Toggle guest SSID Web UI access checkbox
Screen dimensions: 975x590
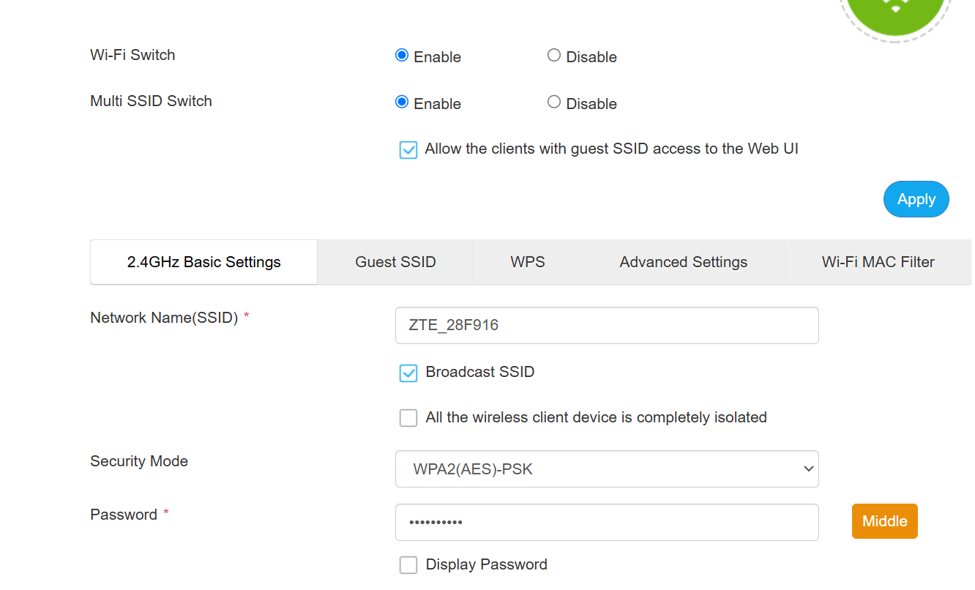click(x=408, y=150)
